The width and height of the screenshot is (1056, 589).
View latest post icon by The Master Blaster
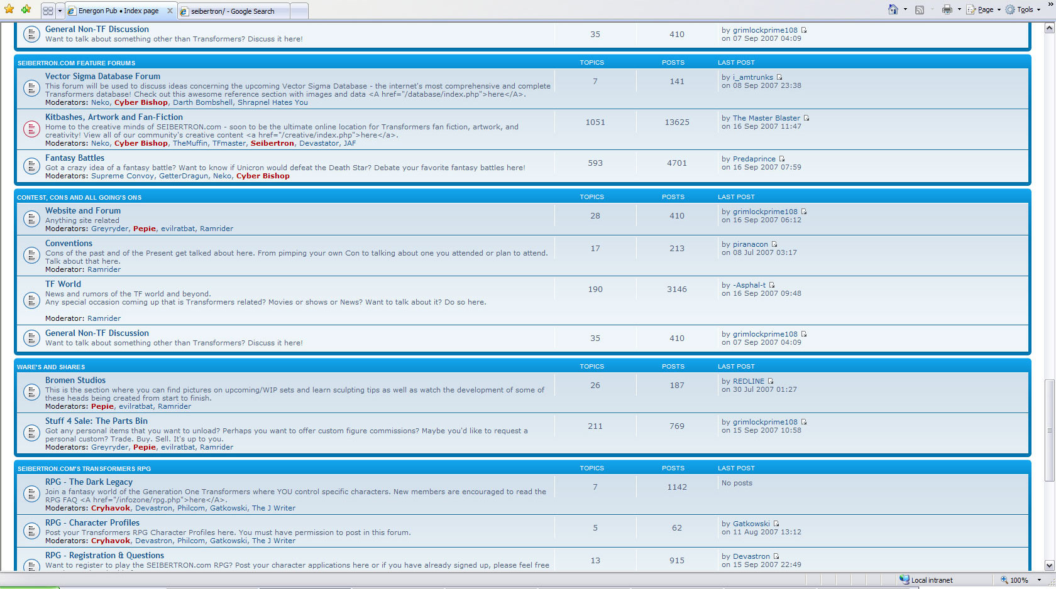pos(806,118)
